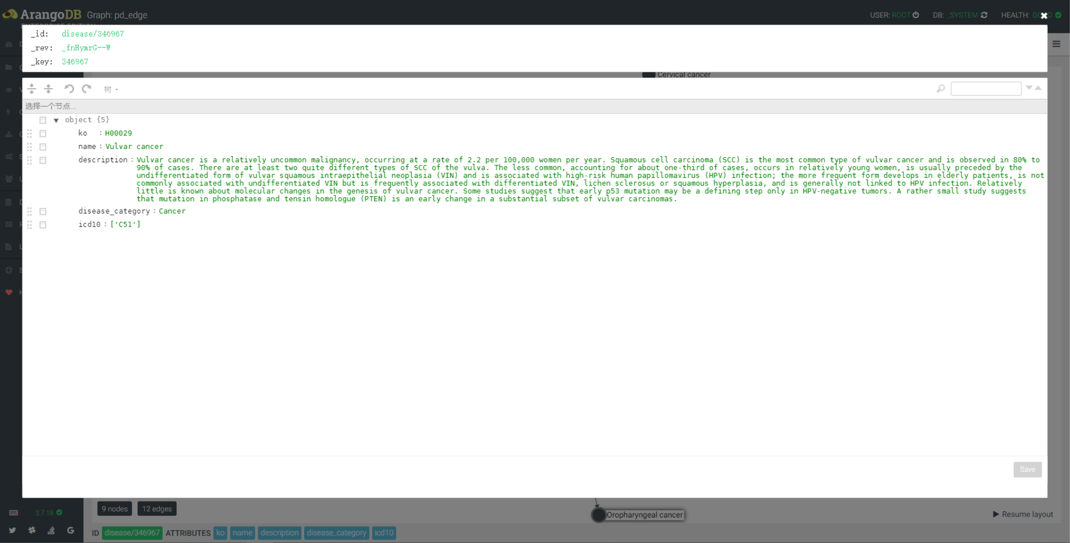Select the disease_category attribute tag

tap(337, 533)
